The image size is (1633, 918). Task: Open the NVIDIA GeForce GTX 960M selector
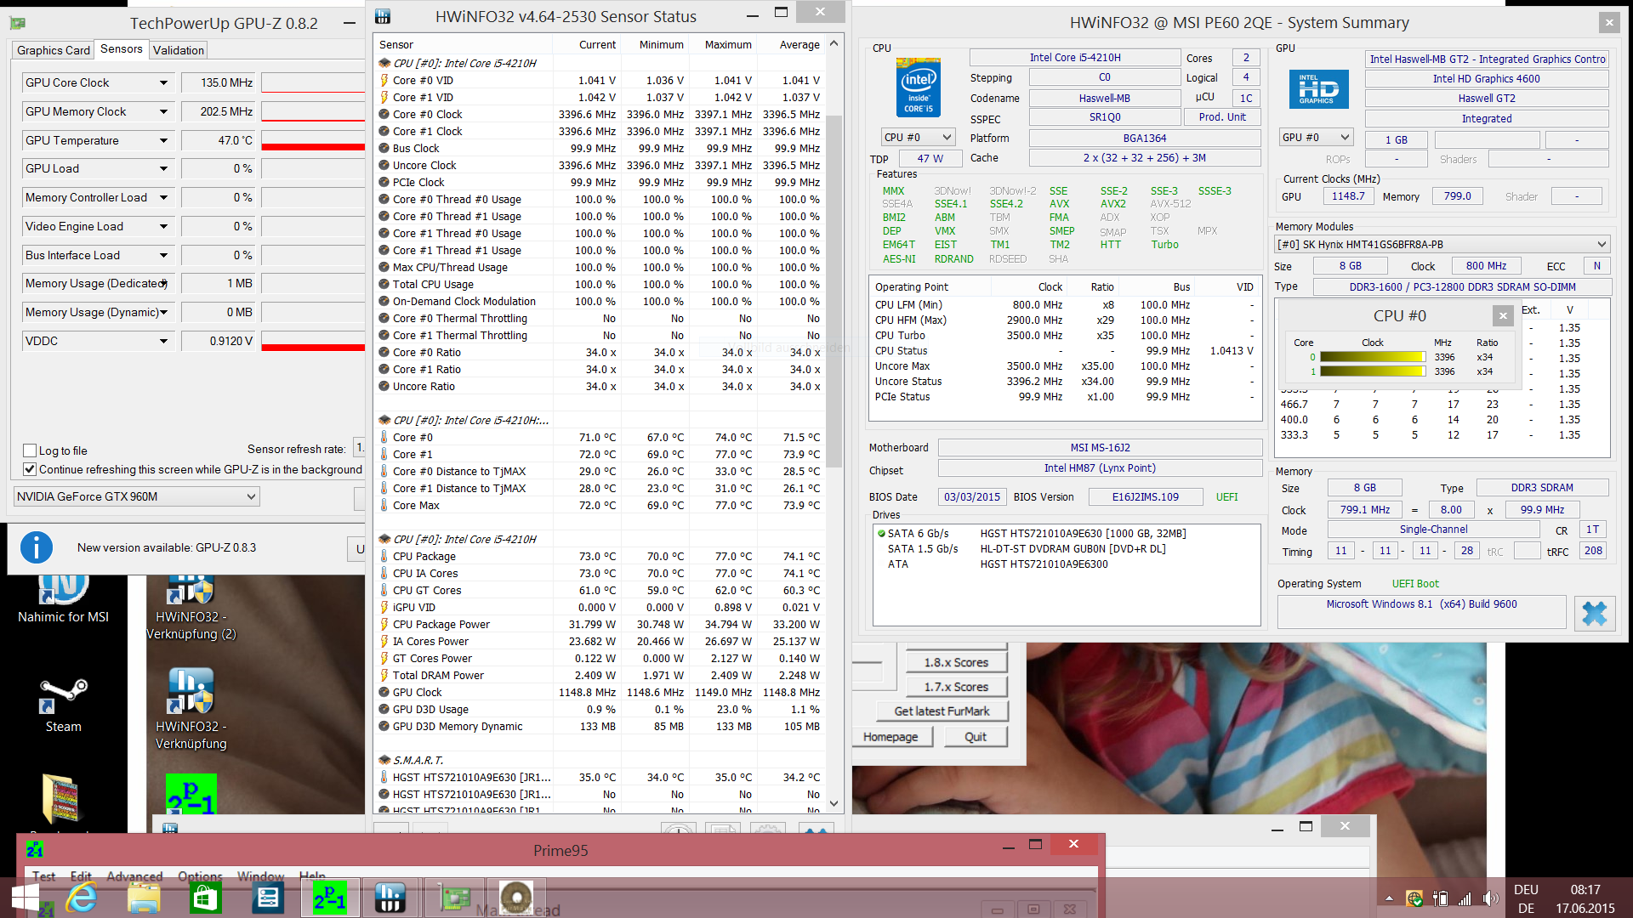pyautogui.click(x=137, y=496)
